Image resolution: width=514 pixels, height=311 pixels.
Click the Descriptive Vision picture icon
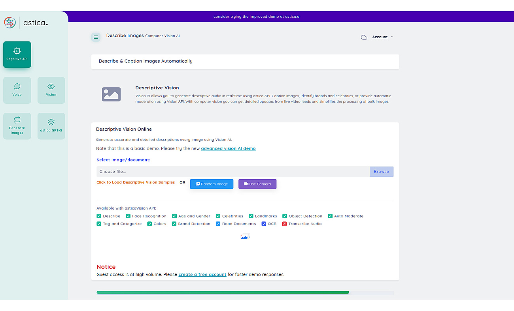pos(111,94)
